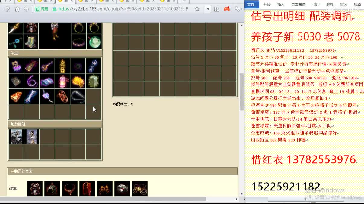Click the lightning speed-mode icon in address bar
Screen dimensions: 364x204
tap(187, 9)
